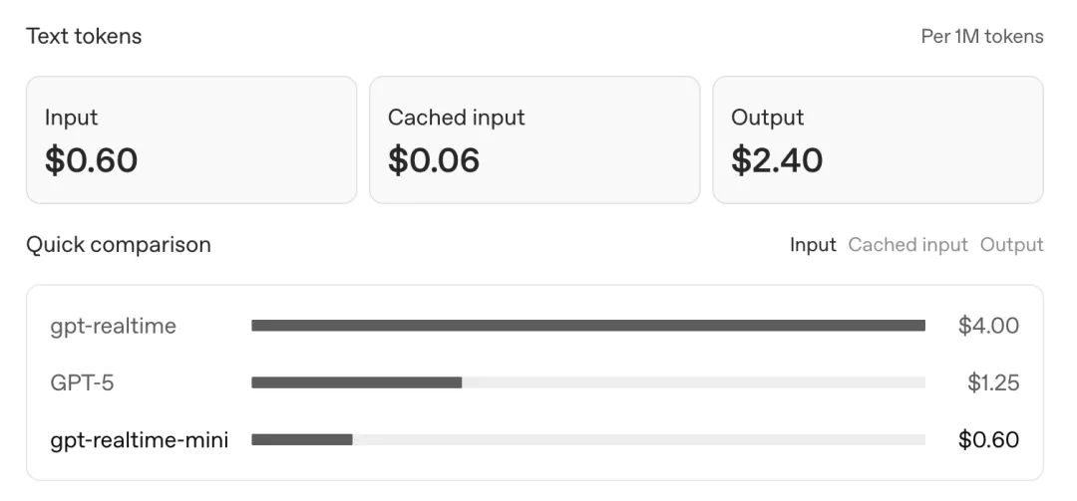Click the gpt-realtime model name
The height and width of the screenshot is (501, 1077).
(x=113, y=326)
